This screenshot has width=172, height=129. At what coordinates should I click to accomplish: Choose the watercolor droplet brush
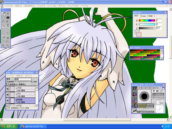tap(134, 100)
